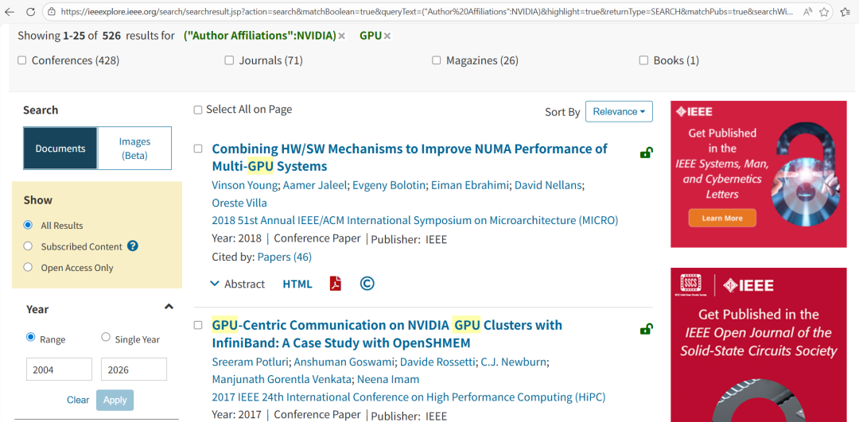Image resolution: width=859 pixels, height=422 pixels.
Task: Choose All Results radio option
Action: (28, 225)
